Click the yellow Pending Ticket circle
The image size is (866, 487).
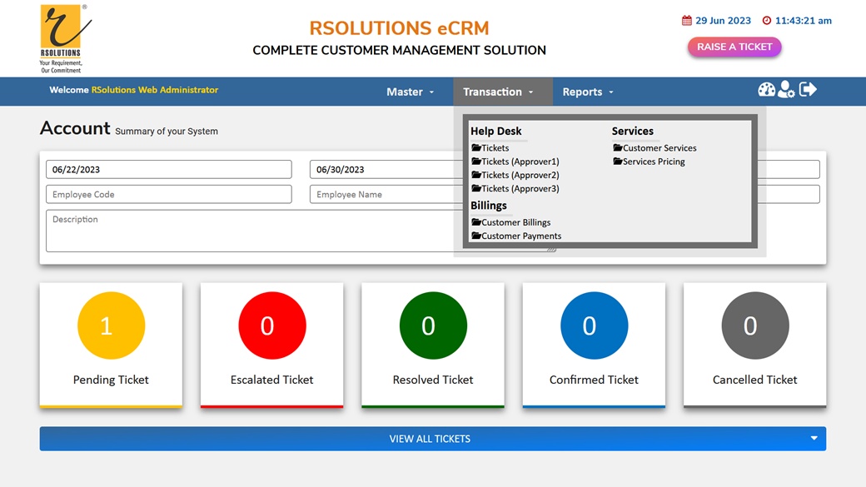click(111, 325)
